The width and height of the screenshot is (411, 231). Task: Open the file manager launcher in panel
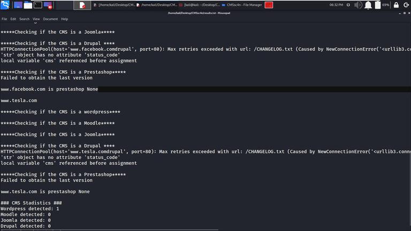click(x=28, y=5)
